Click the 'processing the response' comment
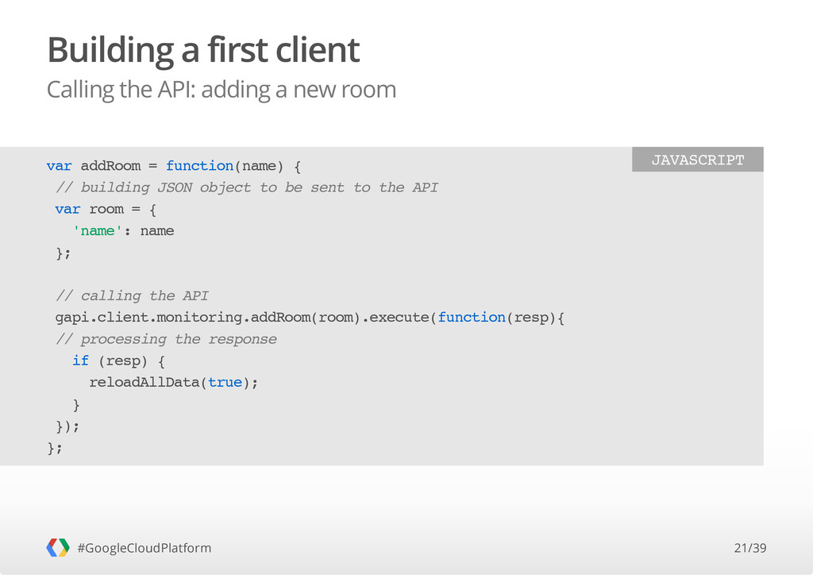Screen dimensions: 813x575 [x=166, y=339]
